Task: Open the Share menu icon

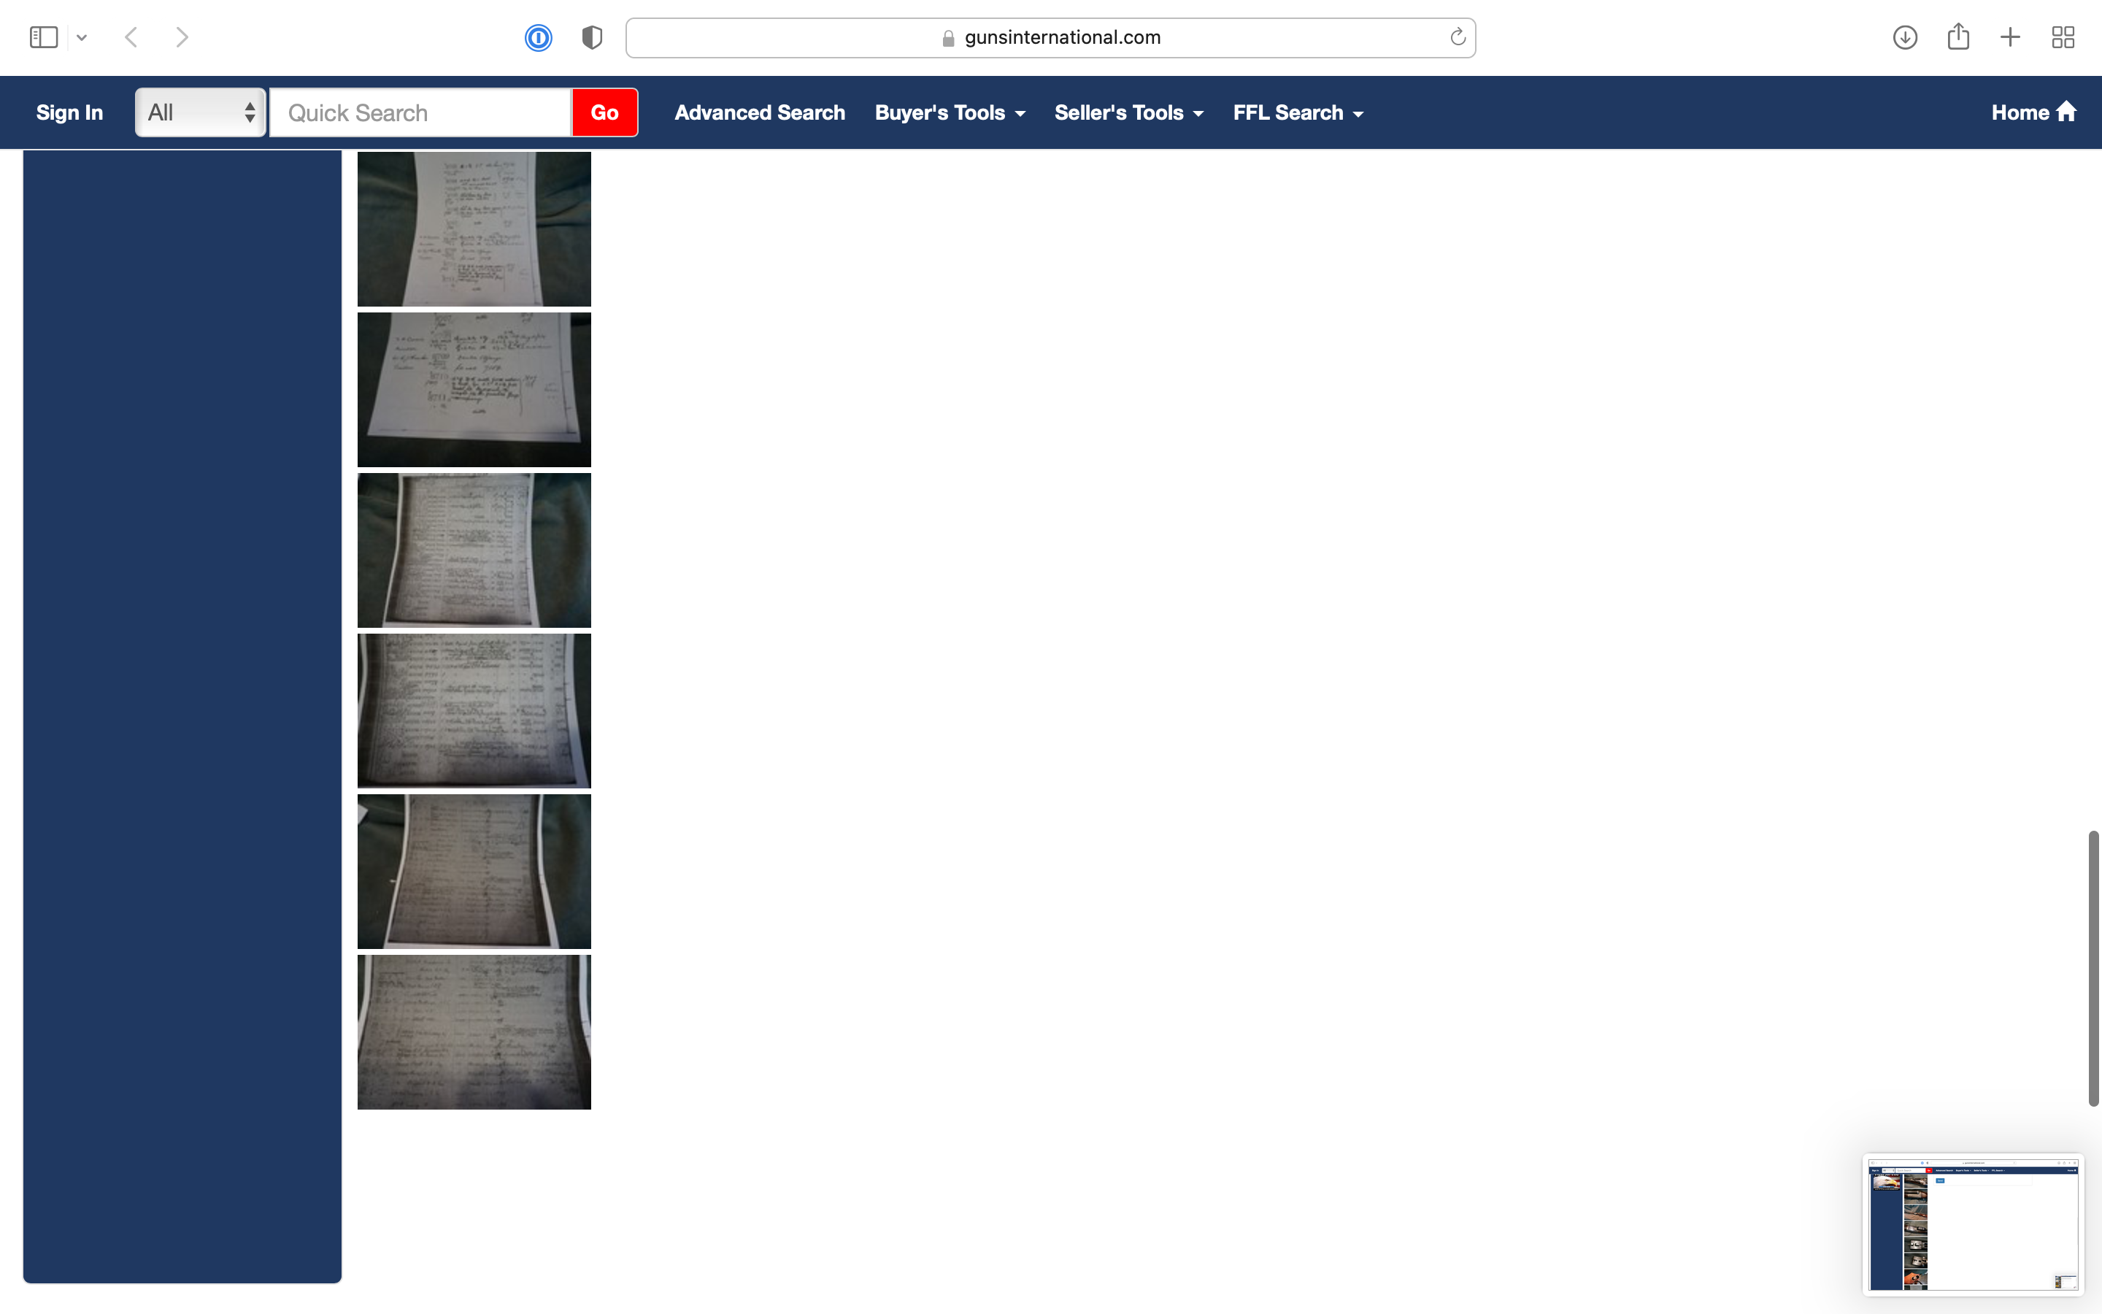Action: click(1957, 36)
